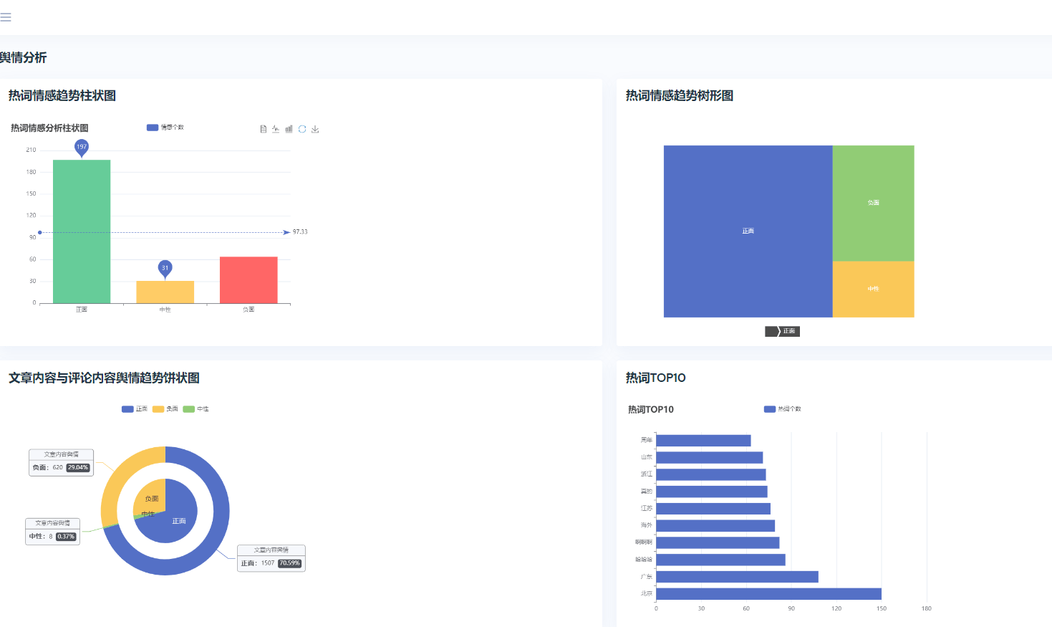Click the 正面 1507 label box
This screenshot has width=1052, height=627.
point(271,558)
